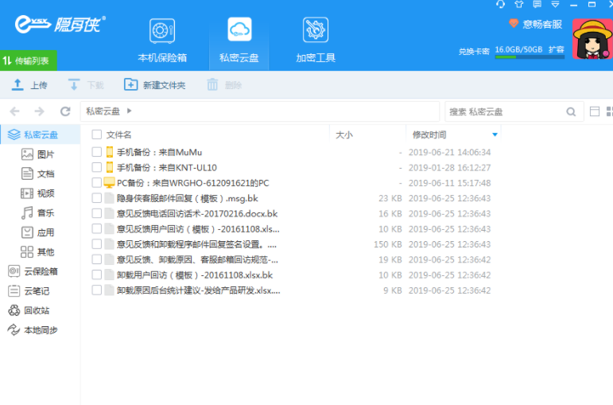Click the user avatar picture
This screenshot has height=405, width=613.
coord(590,38)
